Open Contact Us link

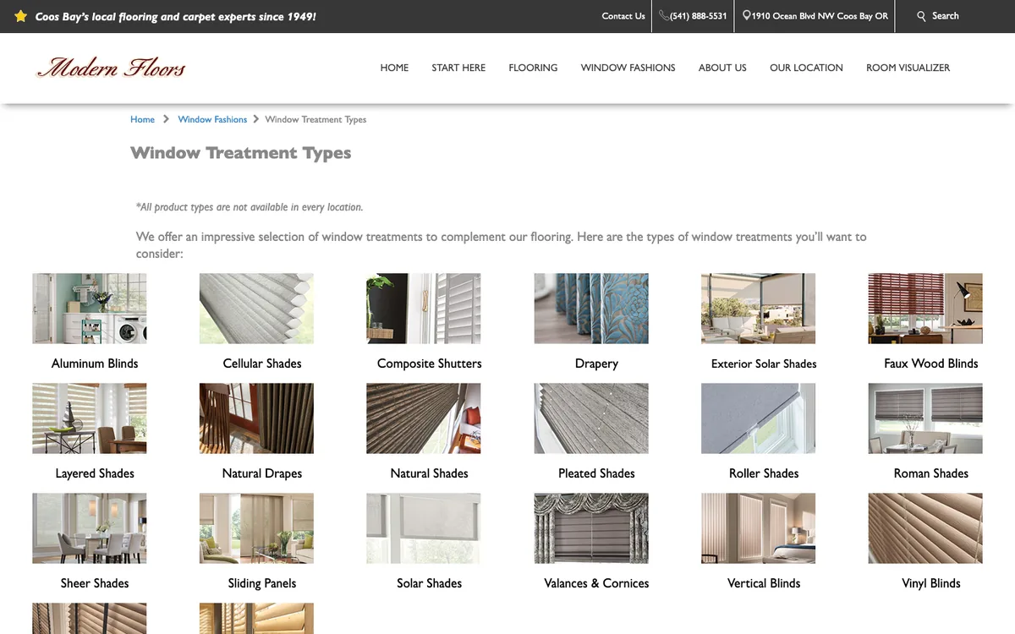tap(623, 16)
